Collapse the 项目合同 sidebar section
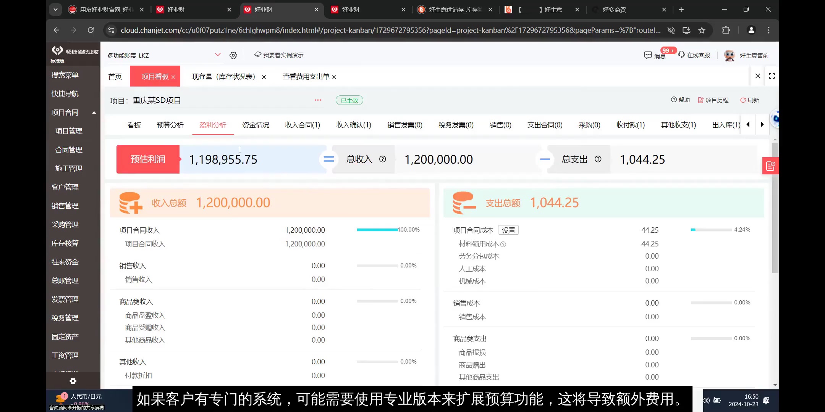The height and width of the screenshot is (412, 825). (94, 113)
